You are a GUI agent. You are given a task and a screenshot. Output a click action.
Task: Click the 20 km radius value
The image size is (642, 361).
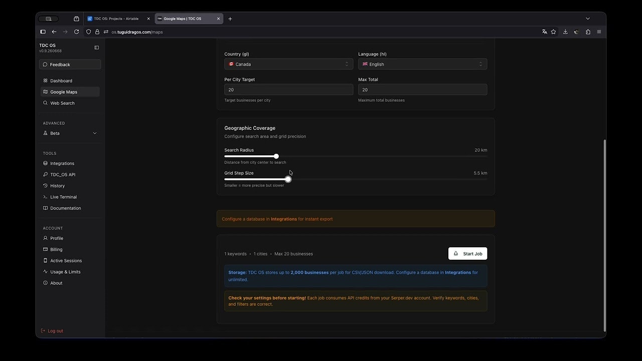pyautogui.click(x=480, y=150)
